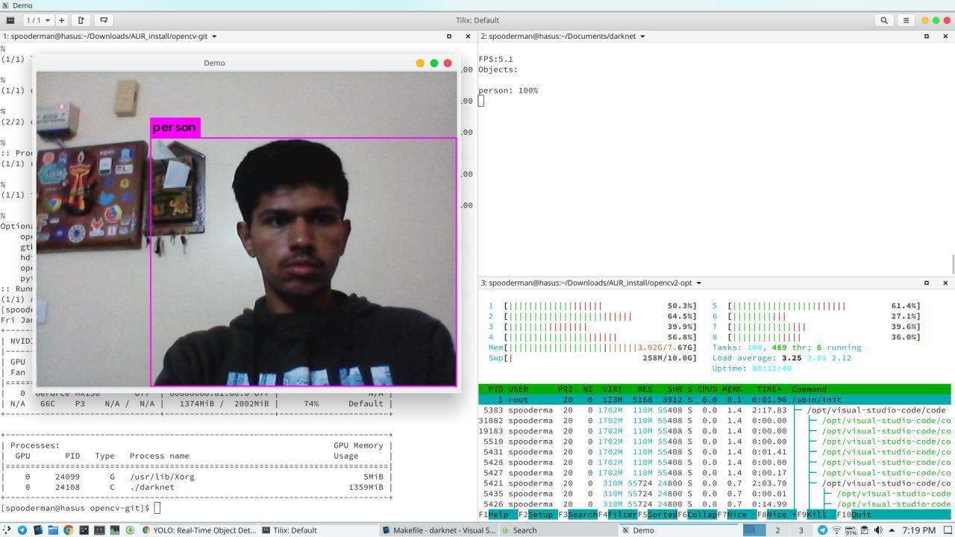Viewport: 955px width, 537px height.
Task: Add terminal down in Tilix
Action: click(104, 20)
